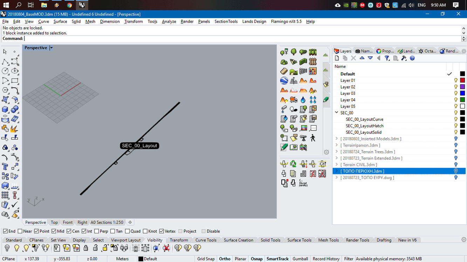Open the Perspective viewport dropdown
The width and height of the screenshot is (467, 262).
pos(51,48)
